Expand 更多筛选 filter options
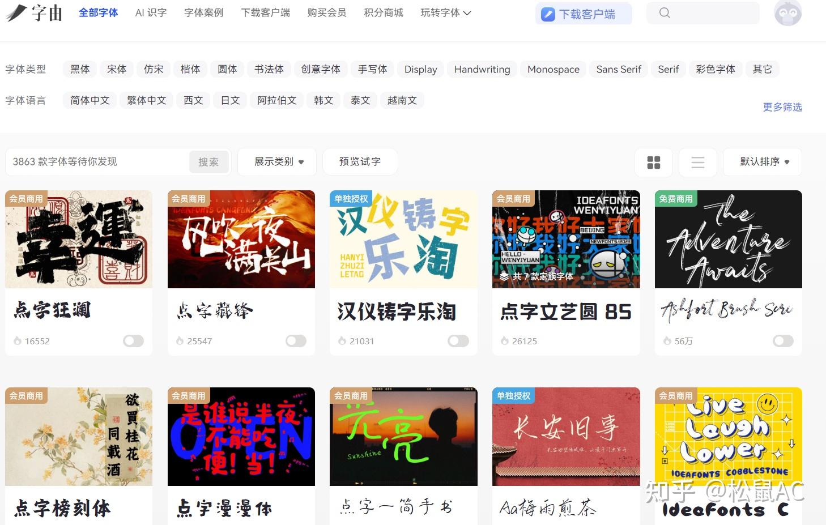 [782, 107]
